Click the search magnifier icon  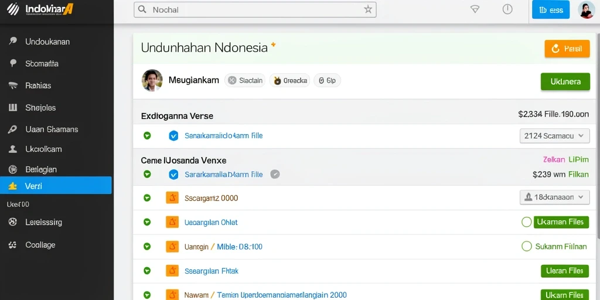(142, 9)
